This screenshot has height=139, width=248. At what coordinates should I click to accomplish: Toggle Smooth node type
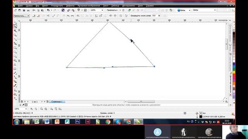[68, 16]
